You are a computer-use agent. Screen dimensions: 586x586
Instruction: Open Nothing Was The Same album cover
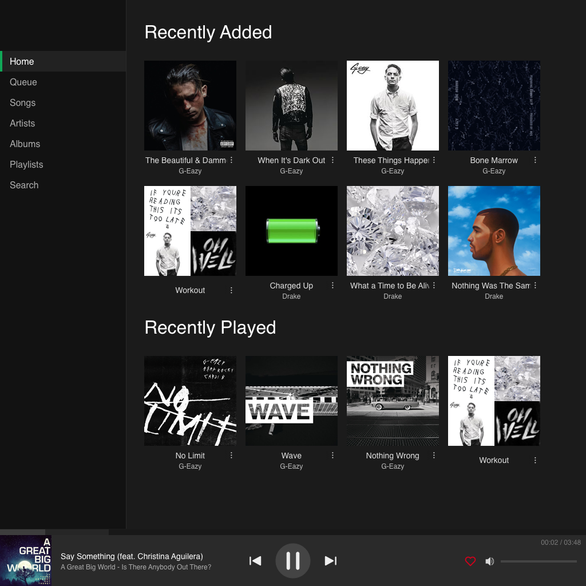(494, 231)
